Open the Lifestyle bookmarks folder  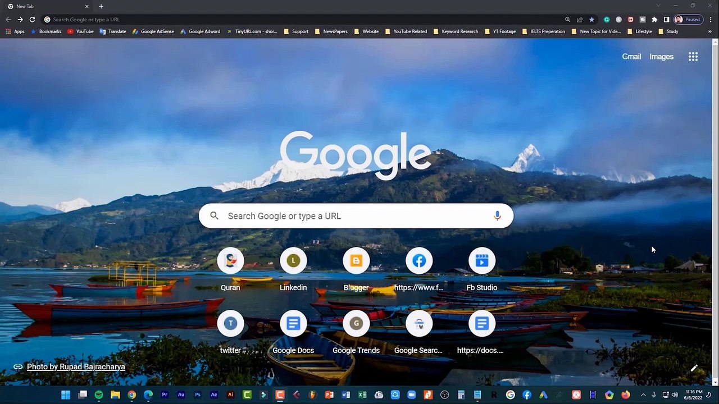pos(640,31)
